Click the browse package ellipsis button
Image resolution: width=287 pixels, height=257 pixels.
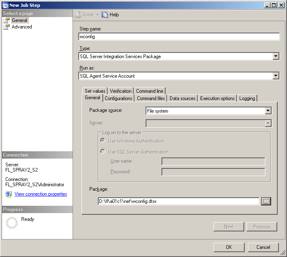tap(266, 201)
